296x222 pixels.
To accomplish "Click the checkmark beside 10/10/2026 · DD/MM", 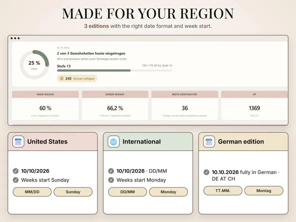I will pyautogui.click(x=111, y=171).
